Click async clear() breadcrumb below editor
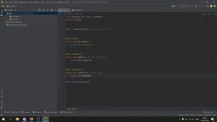The width and height of the screenshot is (217, 122). (x=72, y=109)
